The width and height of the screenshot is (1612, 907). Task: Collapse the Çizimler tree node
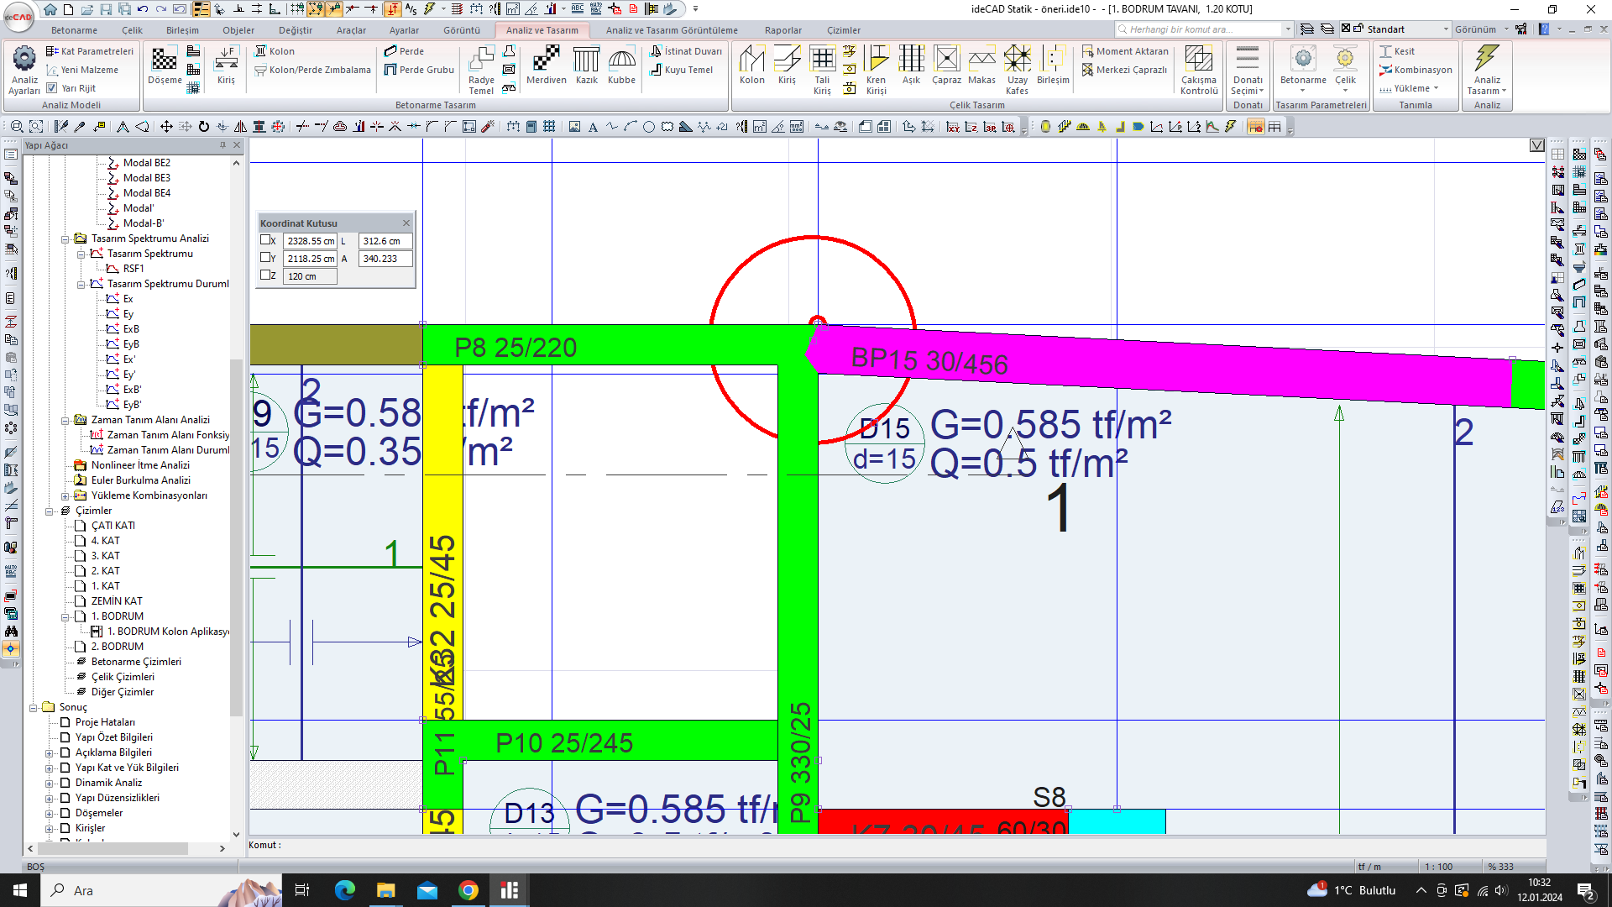pos(50,511)
